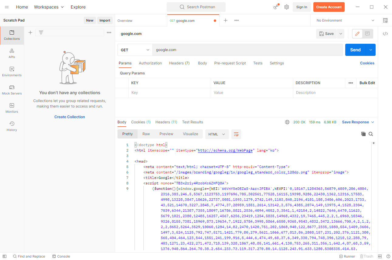Open the GET method dropdown
The height and width of the screenshot is (260, 392).
coord(135,50)
